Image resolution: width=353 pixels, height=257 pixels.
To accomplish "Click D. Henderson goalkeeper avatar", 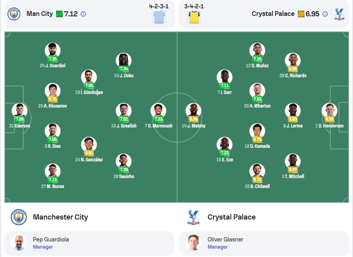I will [x=329, y=111].
